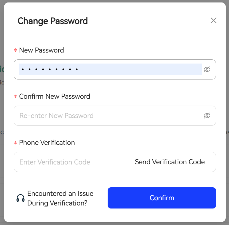Screen dimensions: 229x225
Task: Send Verification Code to phone
Action: click(170, 162)
